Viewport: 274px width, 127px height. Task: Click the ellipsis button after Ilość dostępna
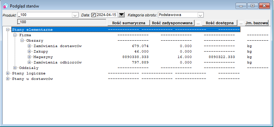click(x=241, y=23)
